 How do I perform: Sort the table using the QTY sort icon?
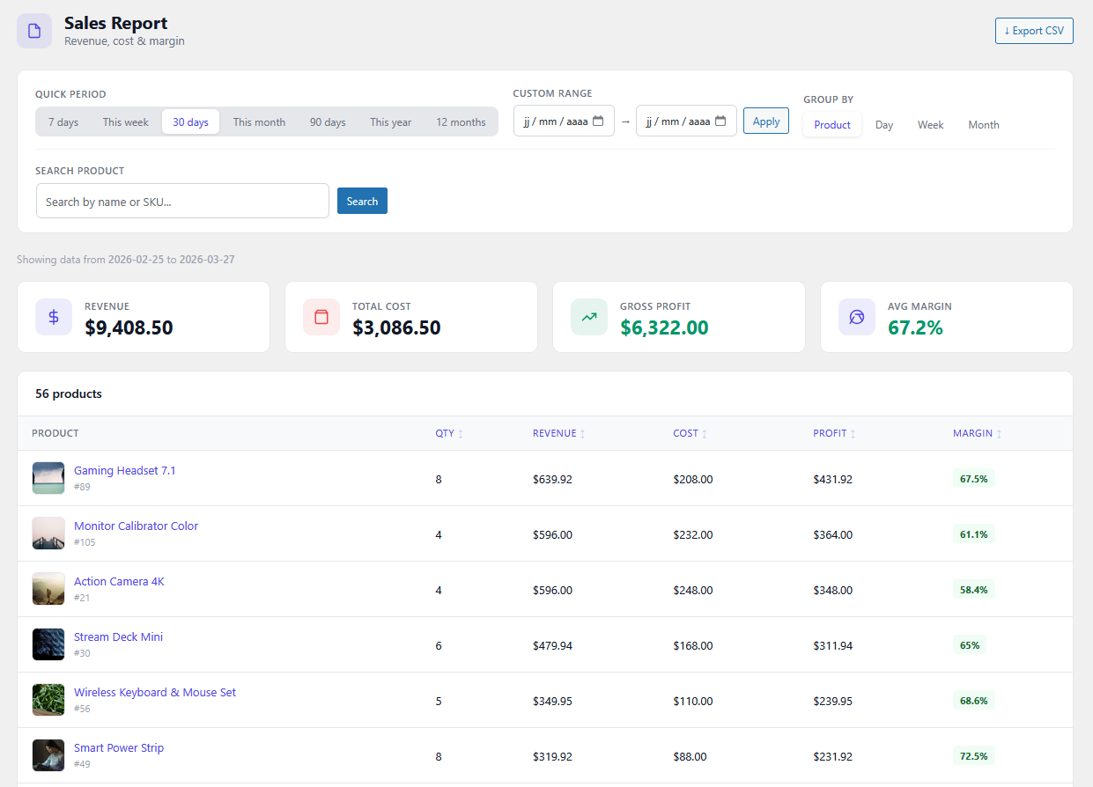point(462,433)
